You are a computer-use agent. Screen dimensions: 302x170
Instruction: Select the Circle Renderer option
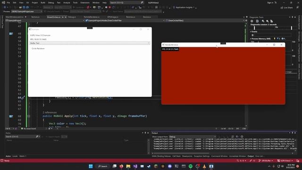tap(38, 49)
